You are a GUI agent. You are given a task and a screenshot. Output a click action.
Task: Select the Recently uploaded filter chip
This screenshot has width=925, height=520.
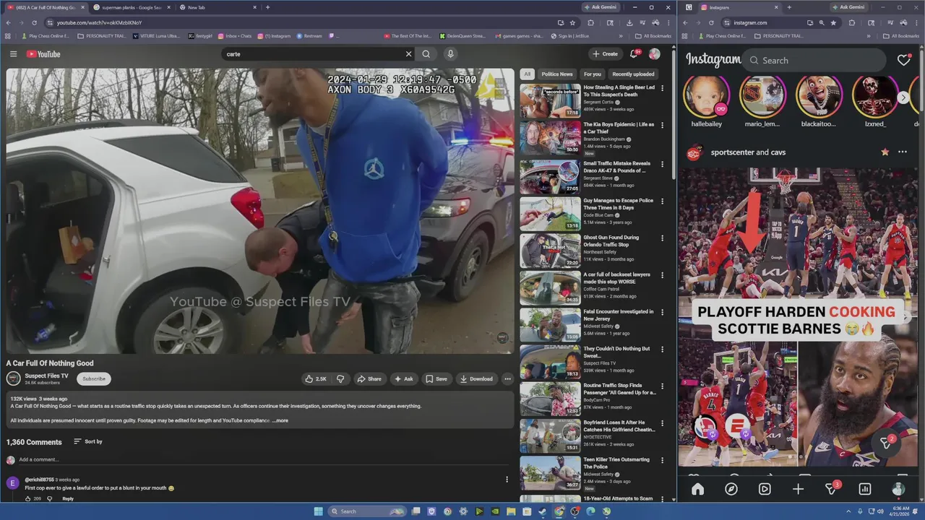point(633,74)
